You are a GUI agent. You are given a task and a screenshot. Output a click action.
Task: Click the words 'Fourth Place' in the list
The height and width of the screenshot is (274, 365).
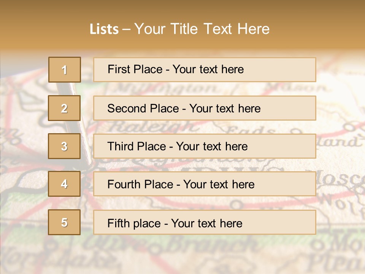point(140,184)
